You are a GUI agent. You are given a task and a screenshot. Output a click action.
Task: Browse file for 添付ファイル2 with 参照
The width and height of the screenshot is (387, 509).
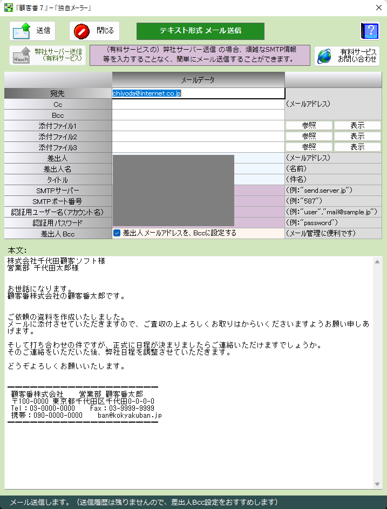[x=309, y=136]
